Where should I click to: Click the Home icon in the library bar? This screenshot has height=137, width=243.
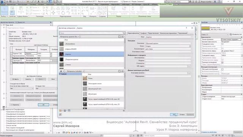[61, 71]
